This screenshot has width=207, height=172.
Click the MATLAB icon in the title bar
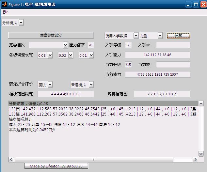point(5,5)
